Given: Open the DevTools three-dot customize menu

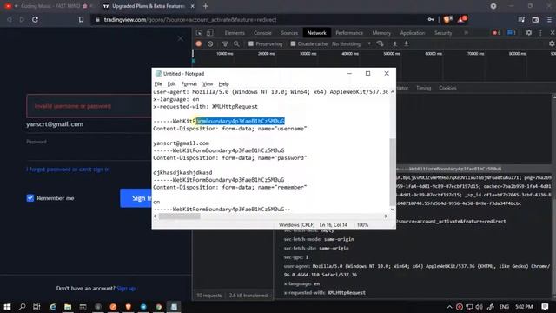Looking at the screenshot, I should coord(540,33).
